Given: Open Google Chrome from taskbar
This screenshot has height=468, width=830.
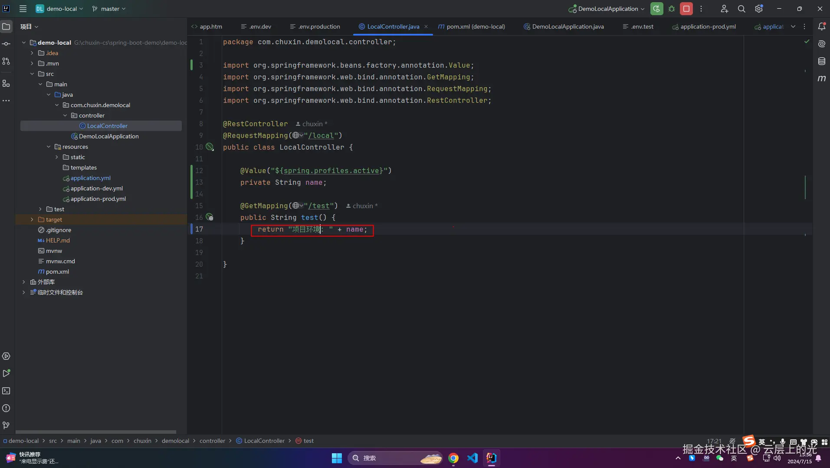Looking at the screenshot, I should [453, 458].
